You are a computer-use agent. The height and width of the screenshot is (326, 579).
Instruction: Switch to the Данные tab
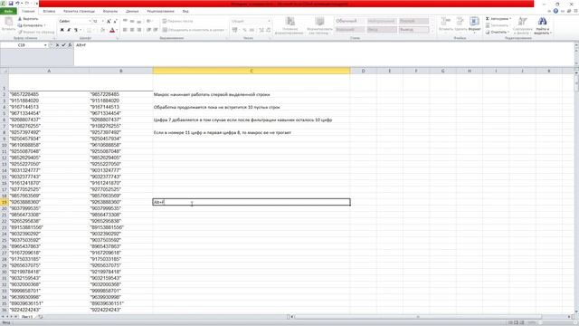click(x=132, y=12)
